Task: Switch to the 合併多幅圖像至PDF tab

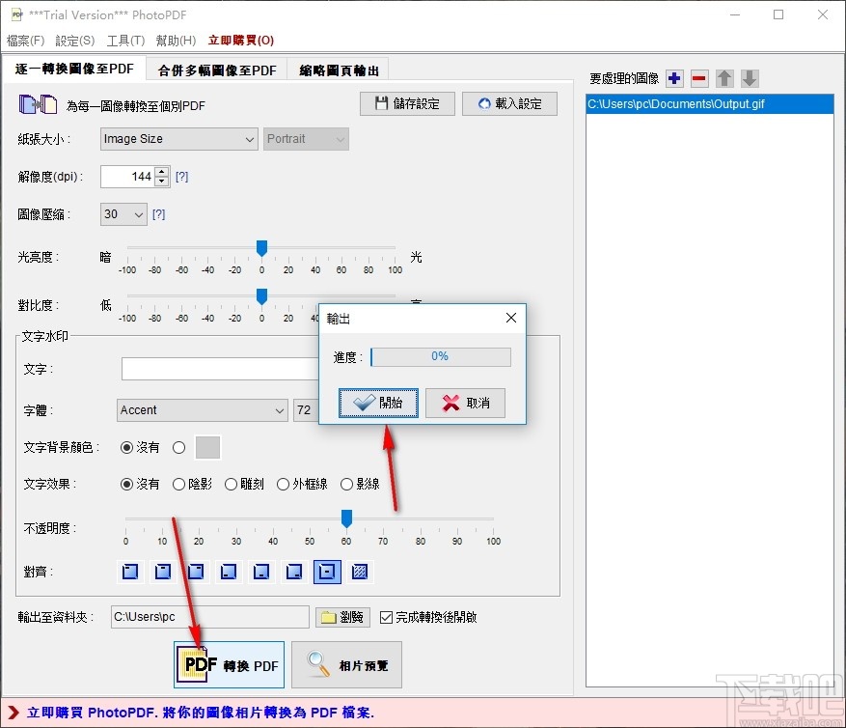Action: (216, 70)
